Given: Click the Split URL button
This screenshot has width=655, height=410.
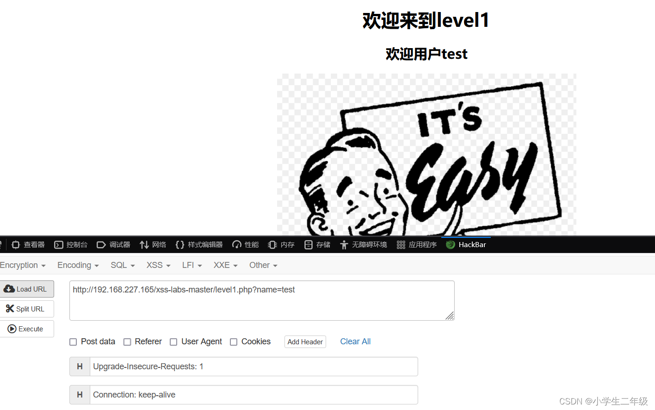Looking at the screenshot, I should tap(27, 309).
